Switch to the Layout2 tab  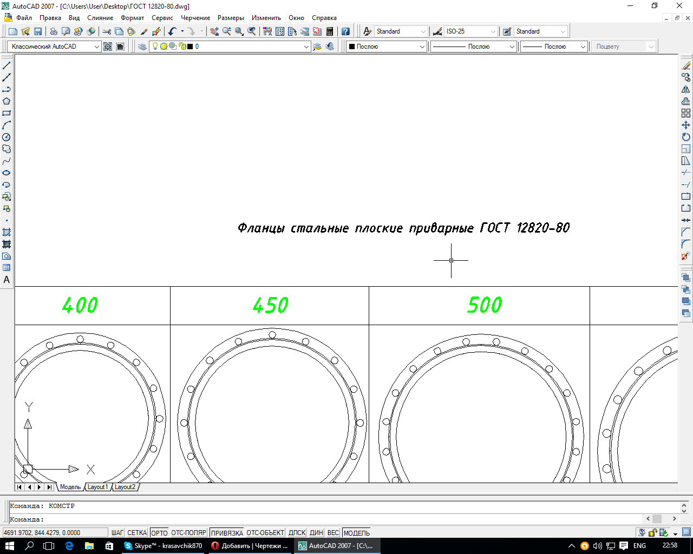125,487
